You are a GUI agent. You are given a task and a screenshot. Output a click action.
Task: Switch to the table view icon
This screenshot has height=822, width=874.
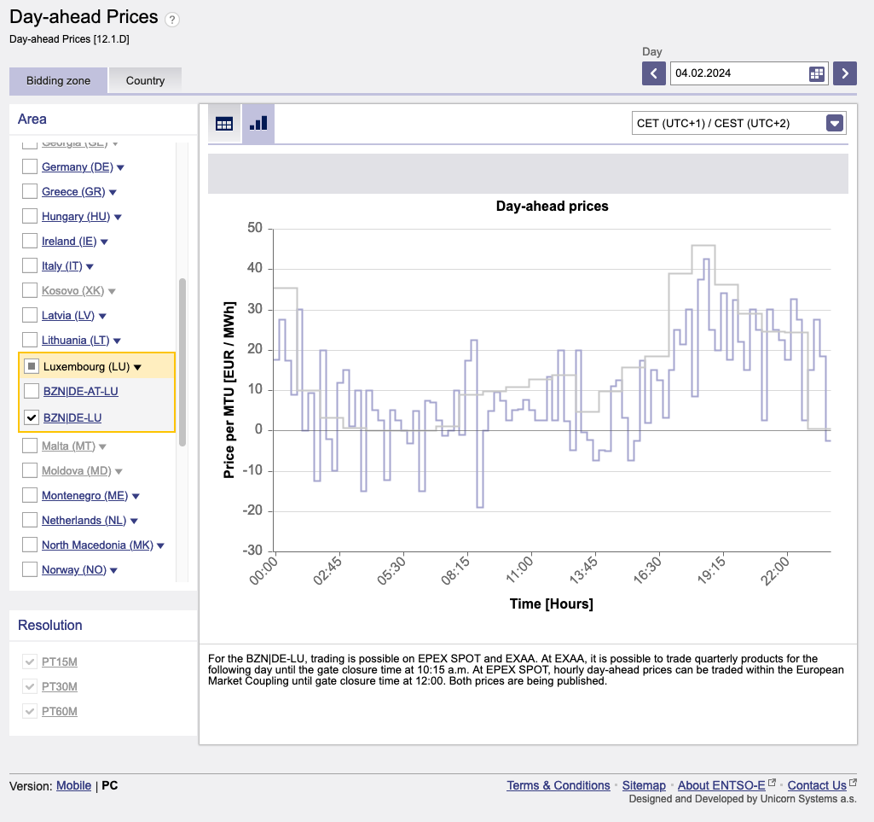click(224, 122)
